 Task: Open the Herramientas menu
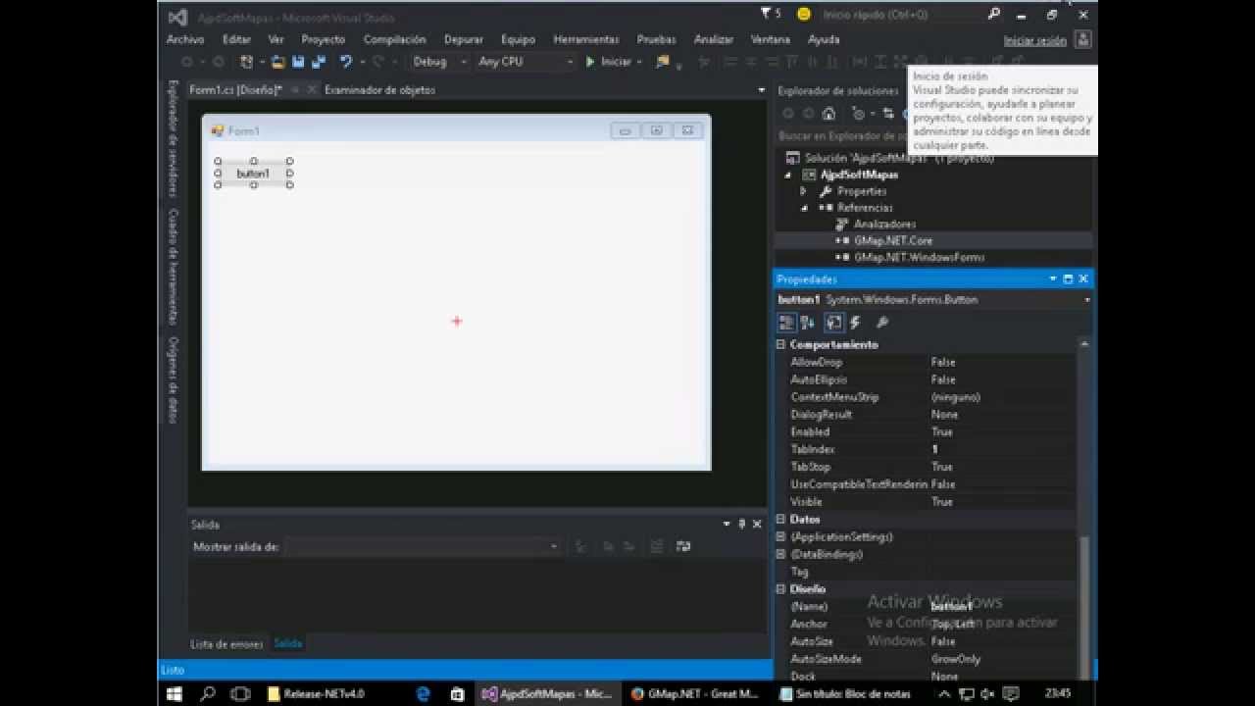[x=586, y=40]
